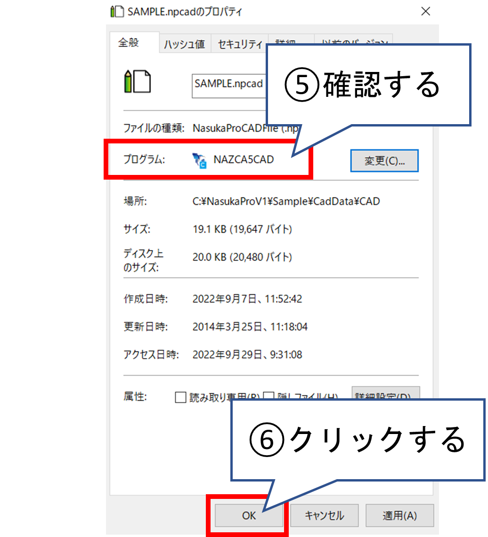Click the creation date 2022年9月7日
488x537 pixels.
(x=247, y=299)
